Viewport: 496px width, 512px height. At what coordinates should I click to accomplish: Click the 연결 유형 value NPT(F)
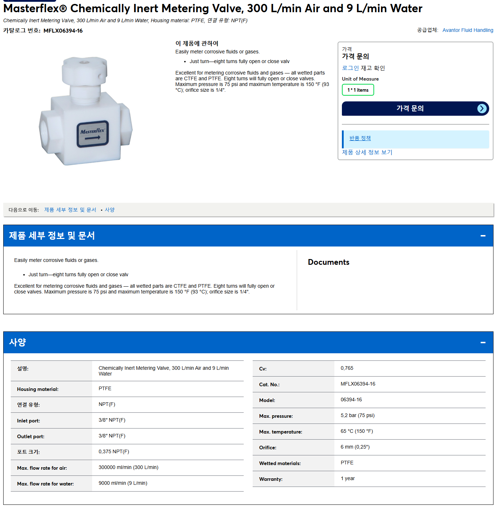pyautogui.click(x=107, y=404)
